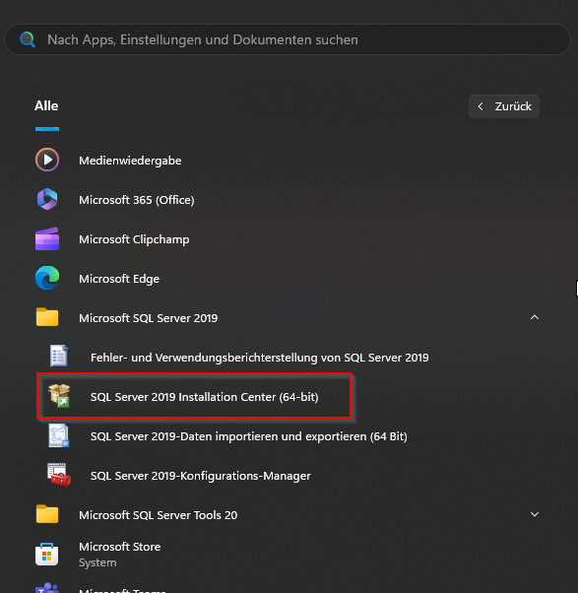Screen dimensions: 578x593
Task: Click the Fehler- und Verwendungsberichterstellung document icon
Action: (x=59, y=356)
